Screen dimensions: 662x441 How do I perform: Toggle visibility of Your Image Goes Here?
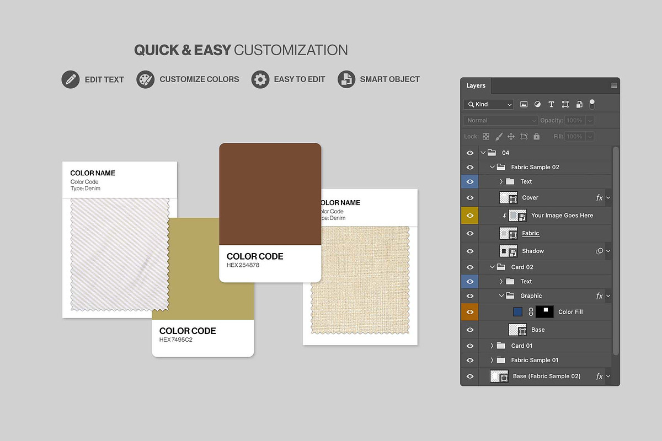(x=470, y=216)
